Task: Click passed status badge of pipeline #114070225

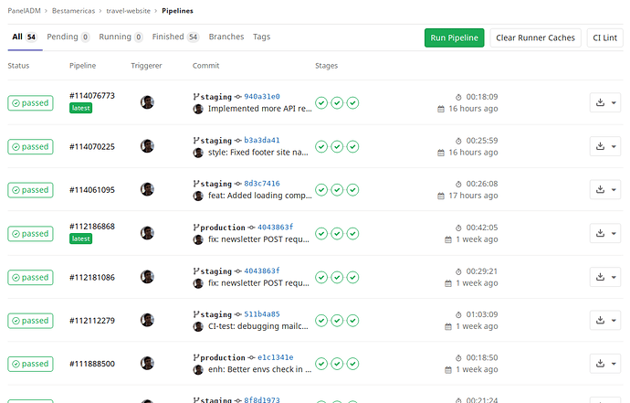Action: 30,147
